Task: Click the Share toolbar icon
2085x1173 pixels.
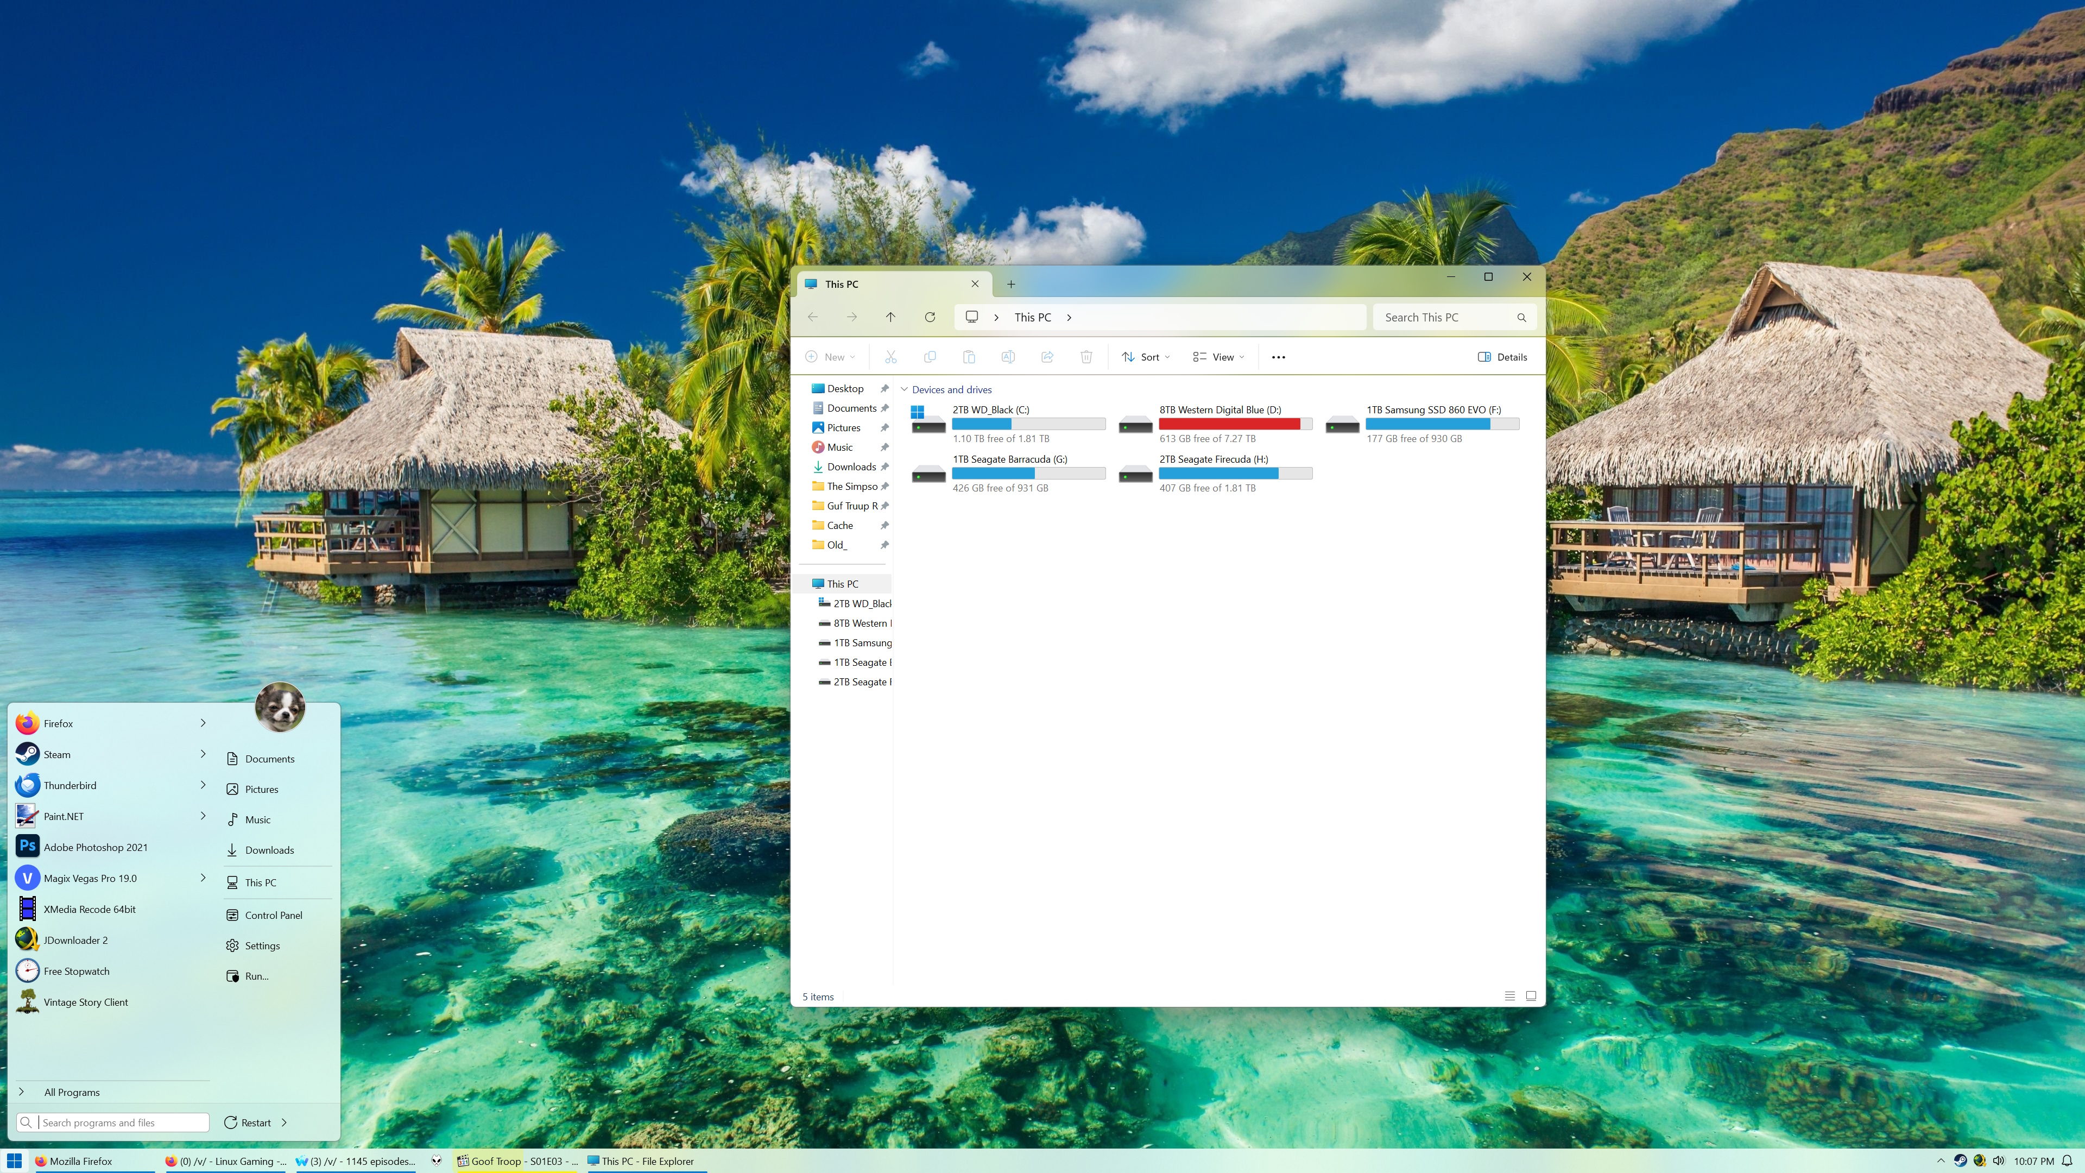Action: click(x=1047, y=357)
